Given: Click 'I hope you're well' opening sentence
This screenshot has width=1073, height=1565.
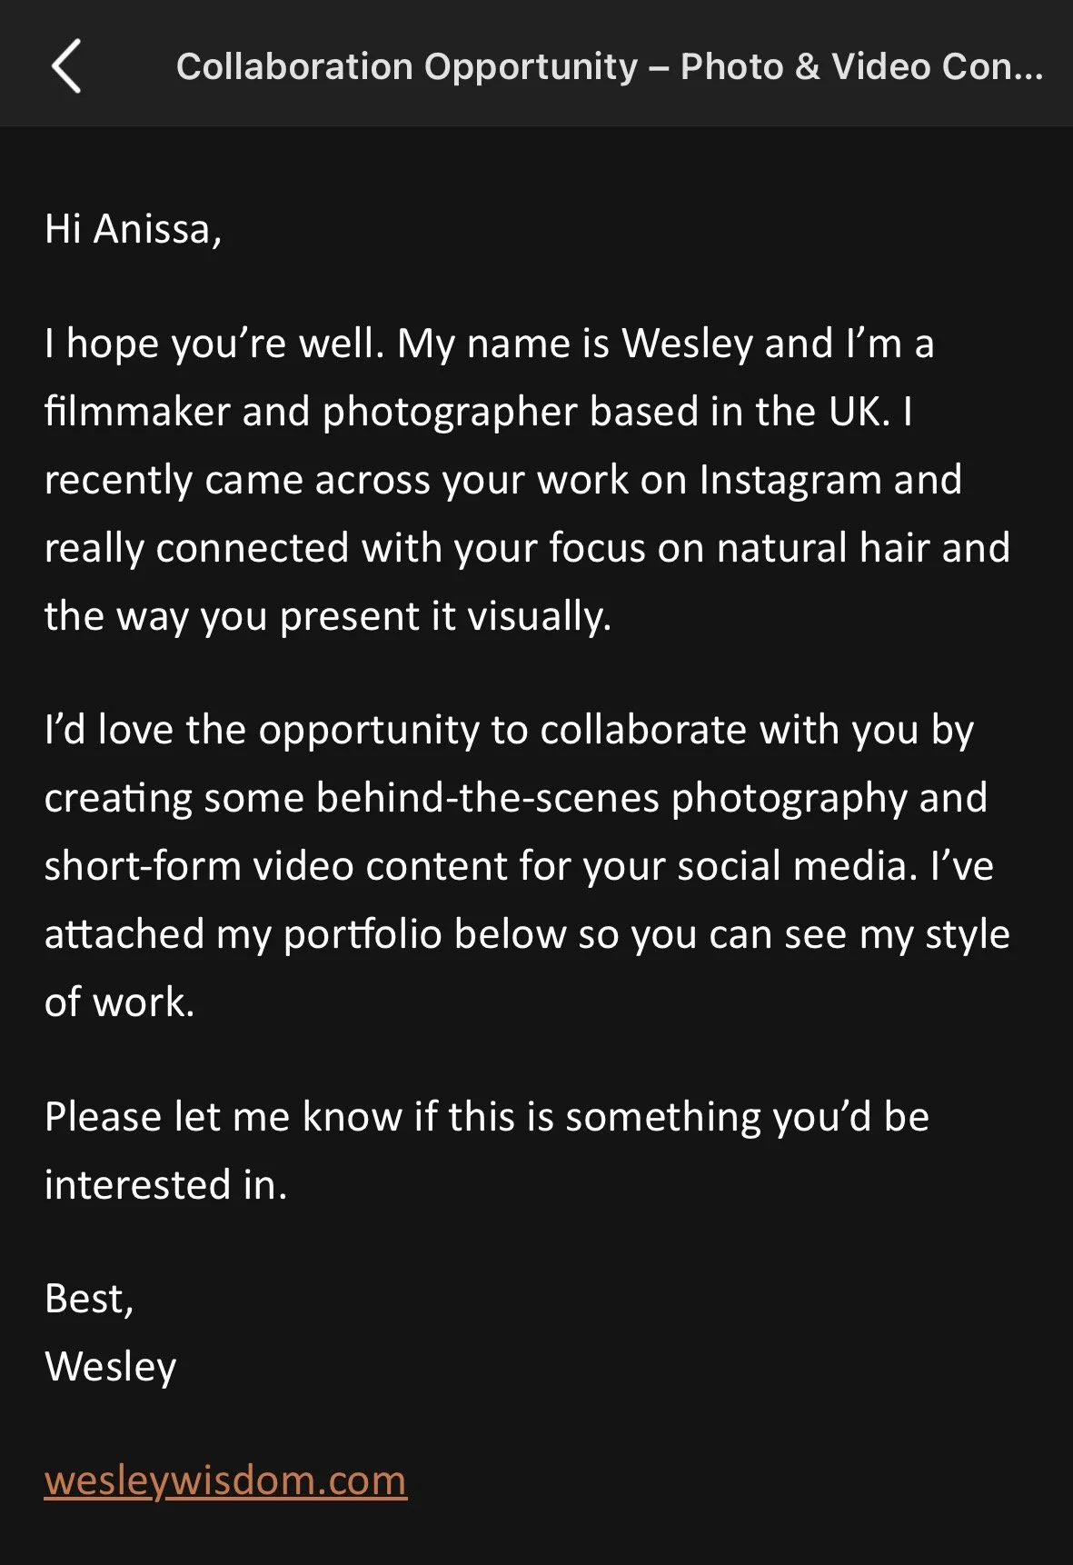Looking at the screenshot, I should [214, 344].
